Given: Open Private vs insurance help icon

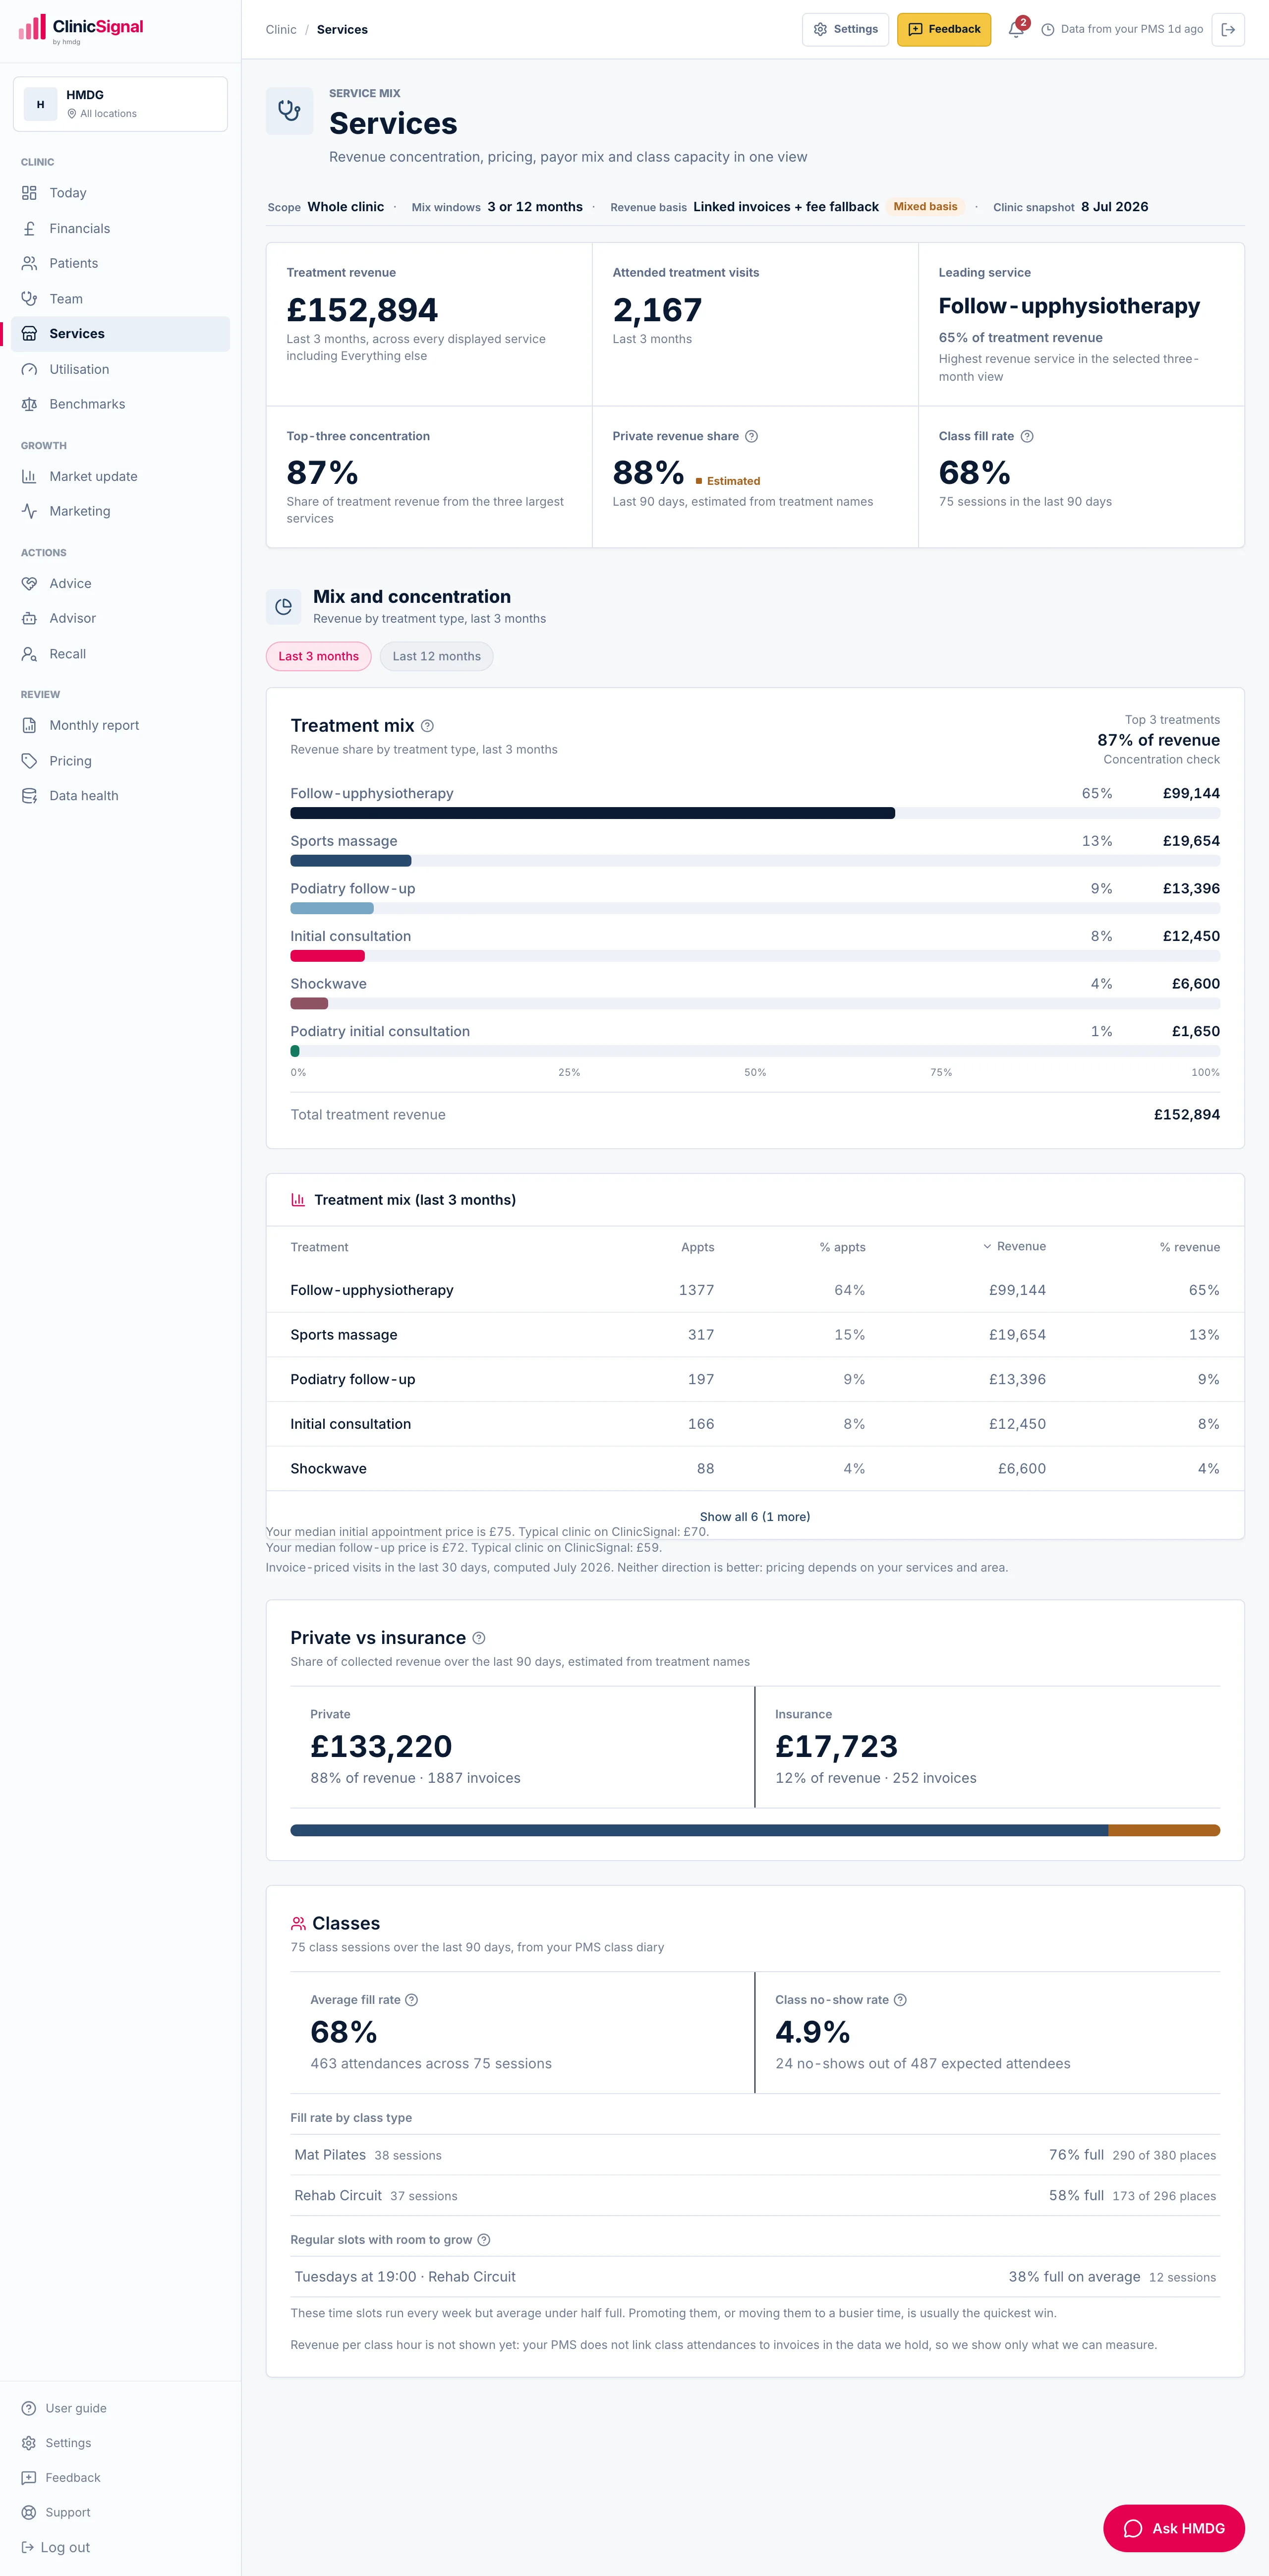Looking at the screenshot, I should (479, 1638).
